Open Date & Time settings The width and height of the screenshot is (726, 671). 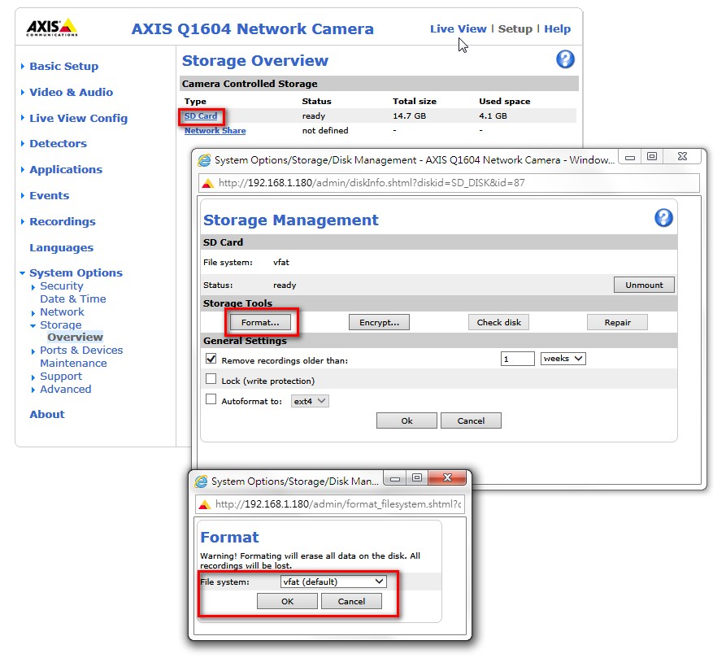(72, 299)
